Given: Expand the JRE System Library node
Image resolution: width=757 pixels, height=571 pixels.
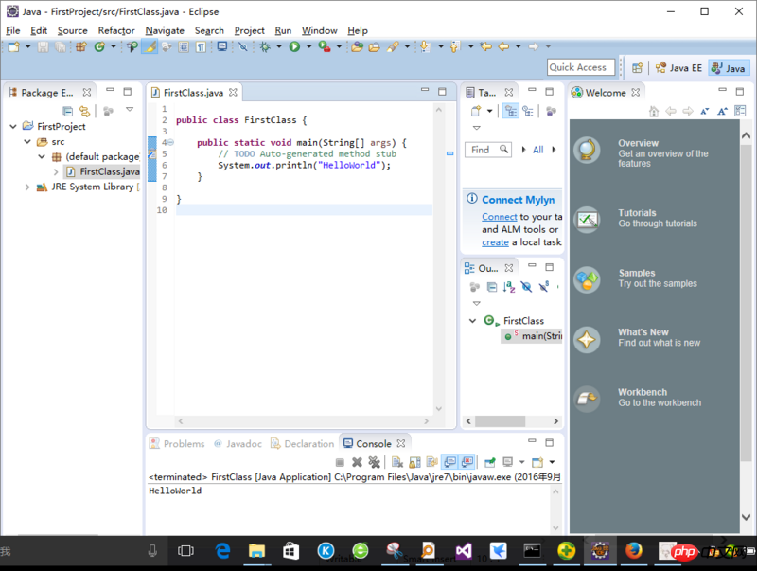Looking at the screenshot, I should point(27,187).
